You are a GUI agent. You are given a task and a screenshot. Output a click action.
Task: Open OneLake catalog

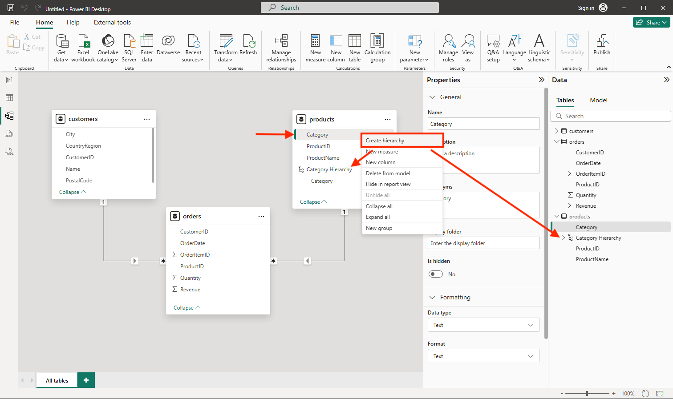108,48
